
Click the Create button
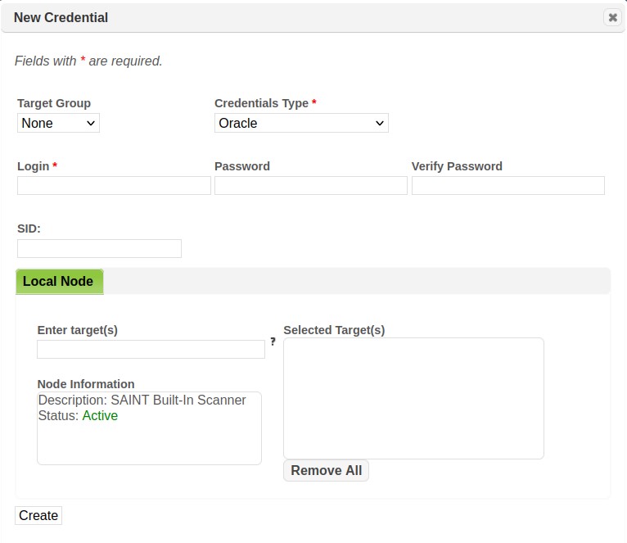pos(38,515)
